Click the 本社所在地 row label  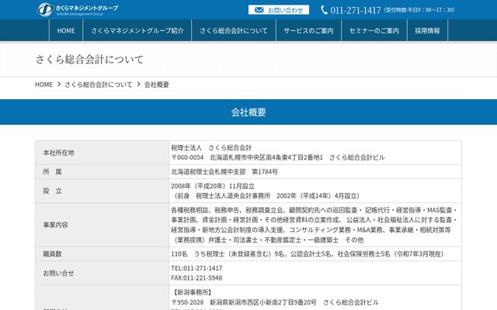(59, 153)
